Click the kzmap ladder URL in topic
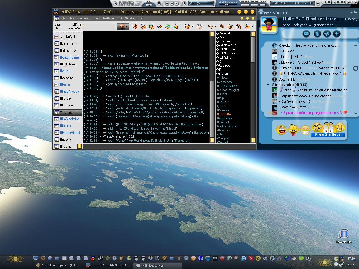The image size is (359, 269). click(167, 68)
